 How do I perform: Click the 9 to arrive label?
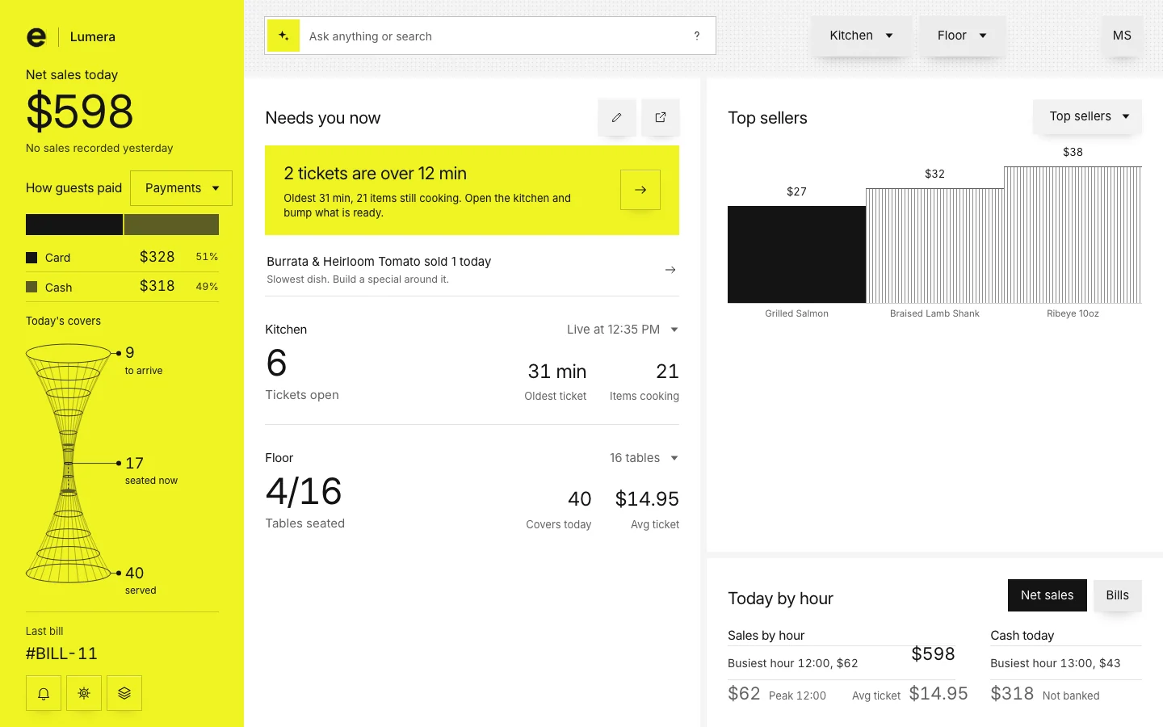point(144,360)
